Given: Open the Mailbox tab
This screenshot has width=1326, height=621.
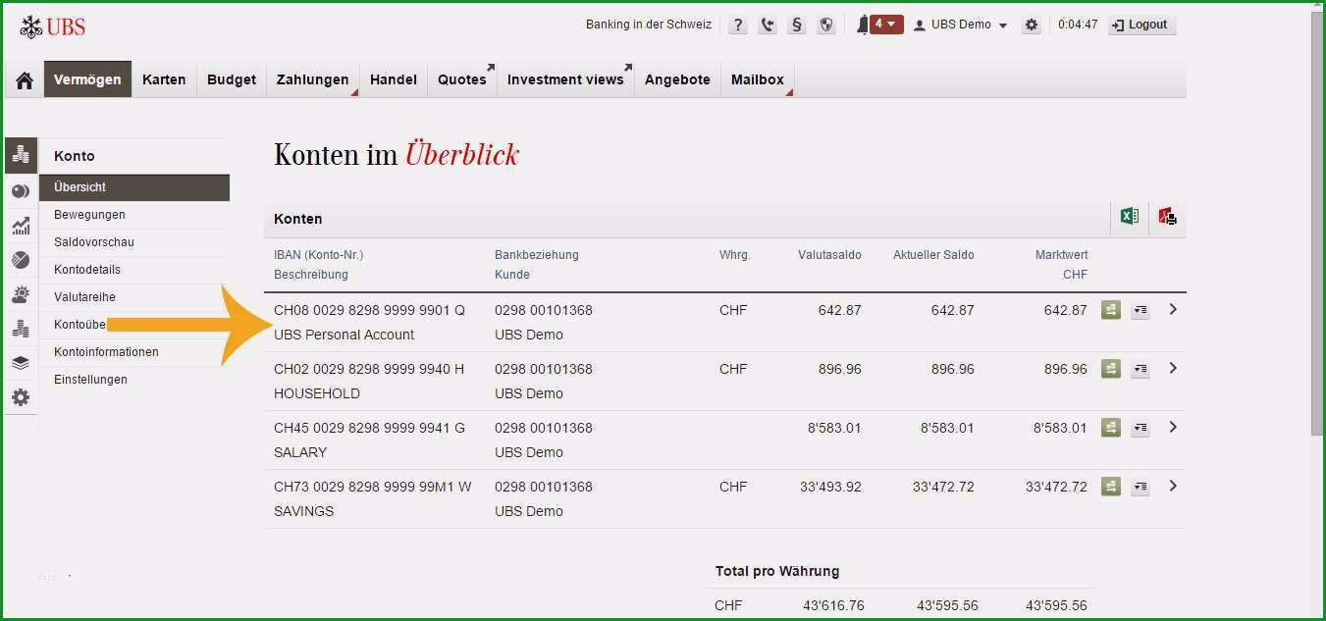Looking at the screenshot, I should (758, 79).
